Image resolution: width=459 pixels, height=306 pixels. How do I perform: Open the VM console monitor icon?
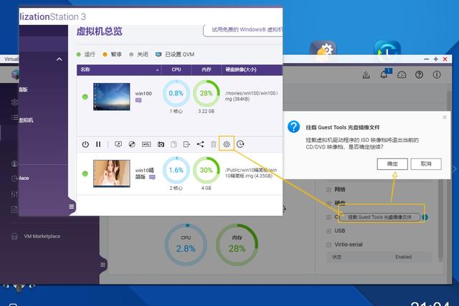tap(118, 144)
